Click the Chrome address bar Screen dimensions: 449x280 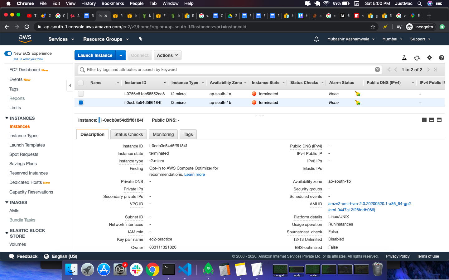[206, 27]
